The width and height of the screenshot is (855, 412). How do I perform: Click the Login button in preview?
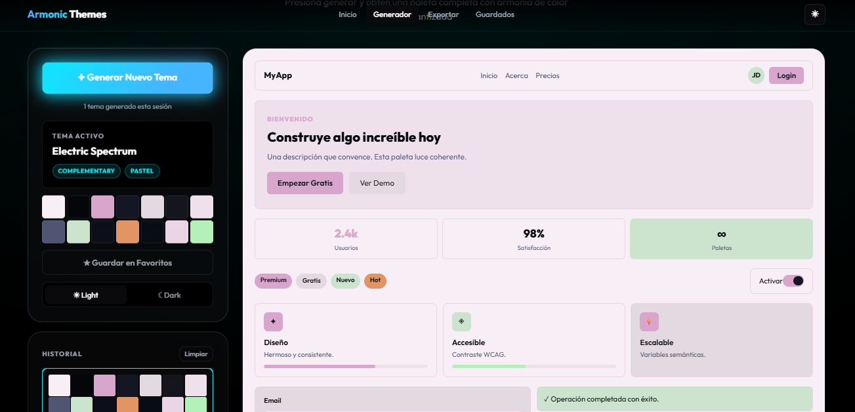tap(786, 75)
